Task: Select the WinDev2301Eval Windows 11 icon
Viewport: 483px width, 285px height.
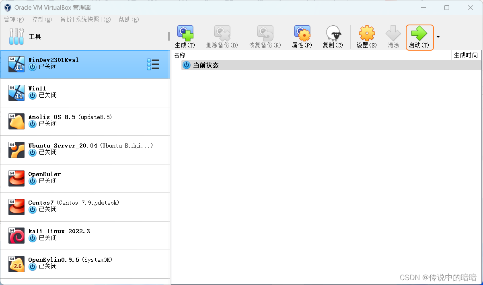Action: coord(16,64)
